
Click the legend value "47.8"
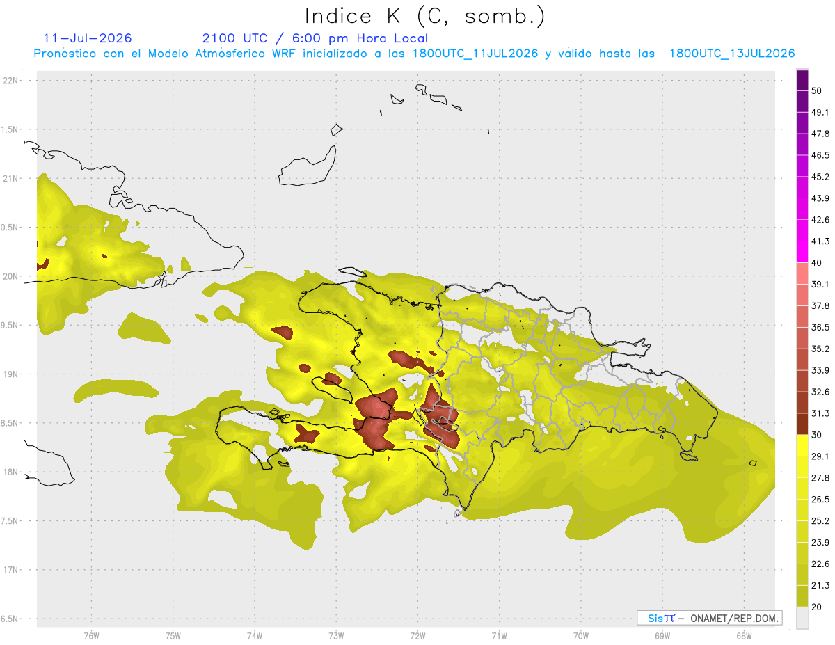pos(820,134)
